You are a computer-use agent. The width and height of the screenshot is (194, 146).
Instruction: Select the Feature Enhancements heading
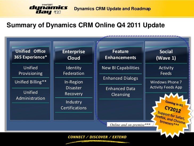(120, 55)
